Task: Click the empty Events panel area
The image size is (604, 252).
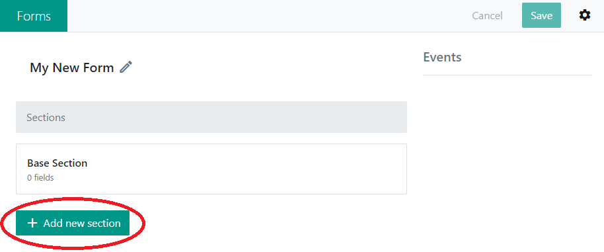Action: pos(508,162)
